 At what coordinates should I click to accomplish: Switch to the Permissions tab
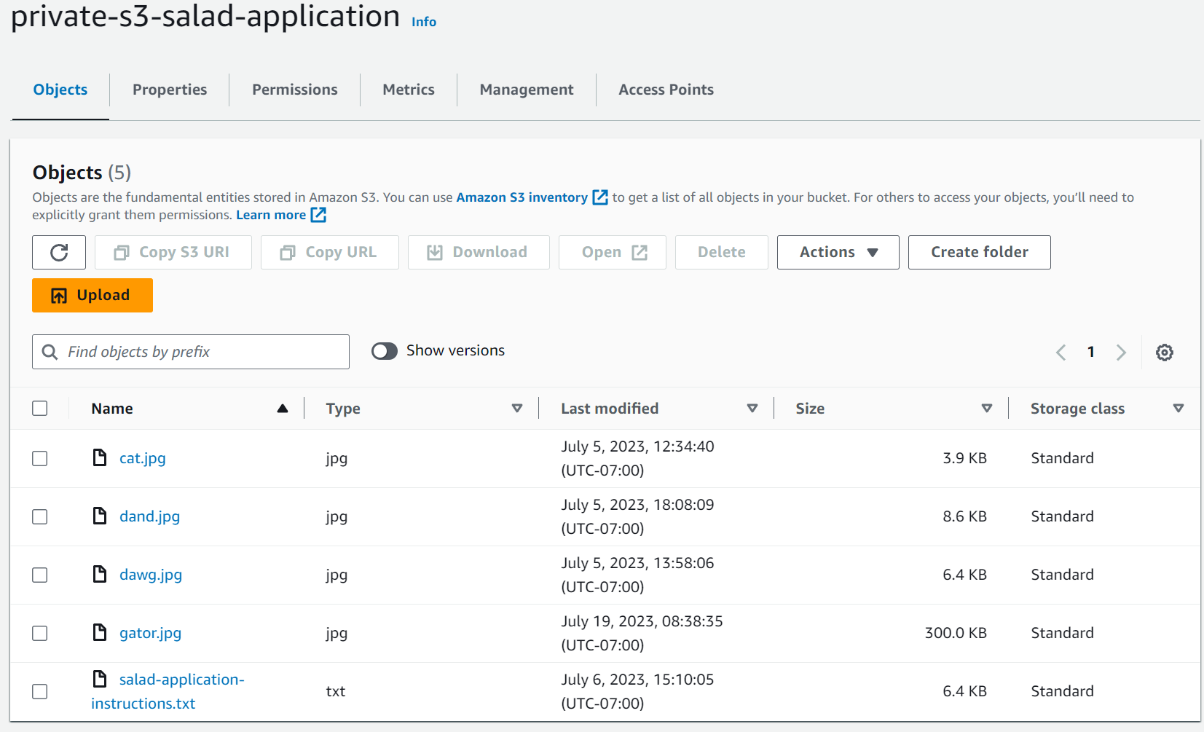[x=294, y=90]
